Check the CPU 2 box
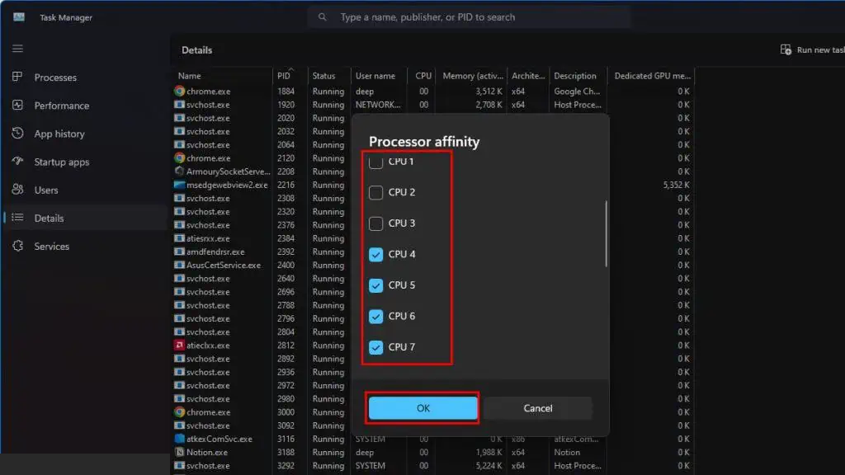Image resolution: width=845 pixels, height=475 pixels. (375, 192)
